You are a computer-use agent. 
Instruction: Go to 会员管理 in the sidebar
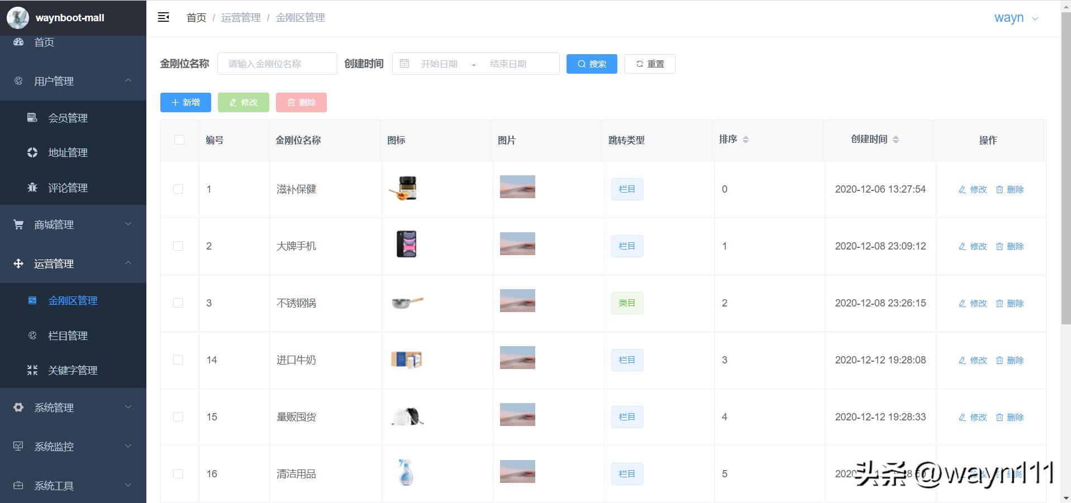click(x=68, y=118)
